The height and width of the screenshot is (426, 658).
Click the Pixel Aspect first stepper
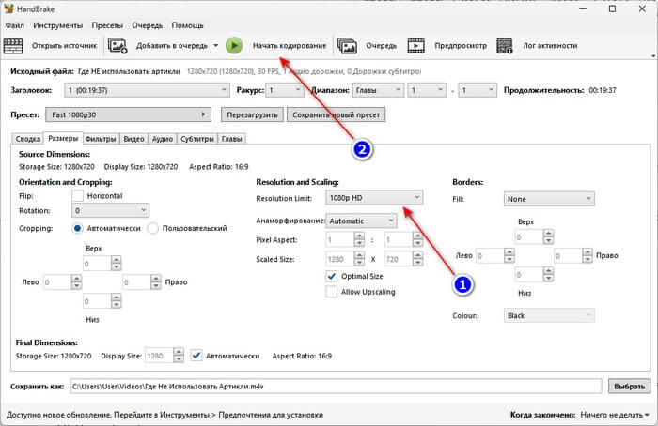pyautogui.click(x=359, y=239)
